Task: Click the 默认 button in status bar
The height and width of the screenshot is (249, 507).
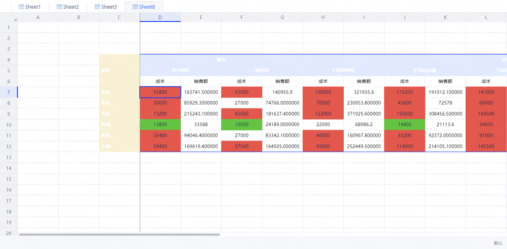Action: click(498, 243)
